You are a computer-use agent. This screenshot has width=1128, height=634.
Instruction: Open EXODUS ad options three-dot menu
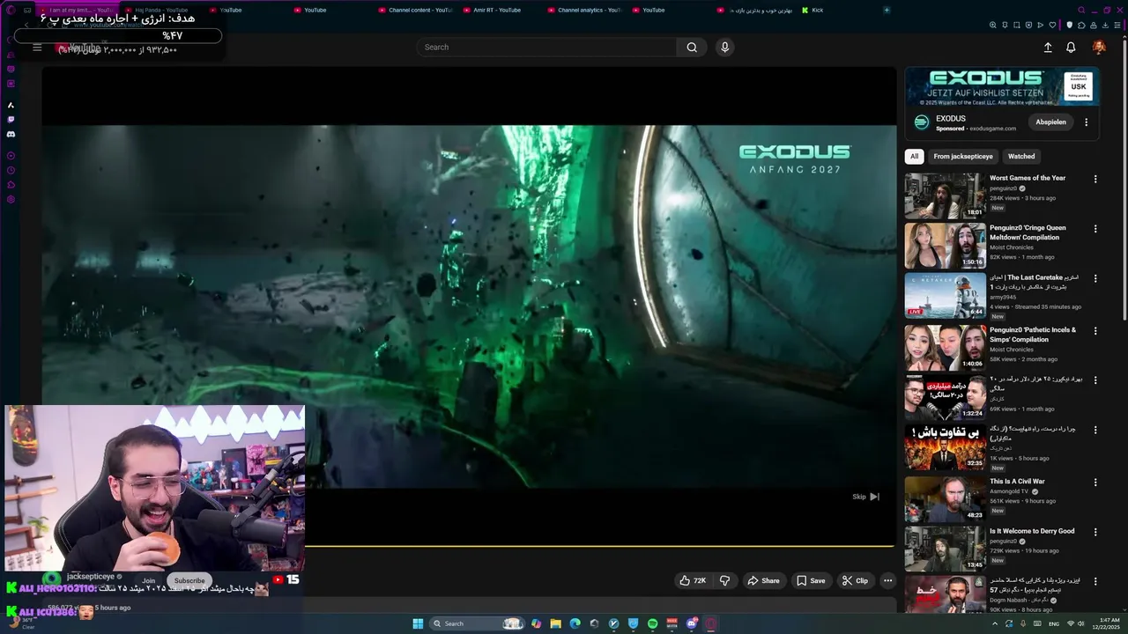coord(1086,122)
